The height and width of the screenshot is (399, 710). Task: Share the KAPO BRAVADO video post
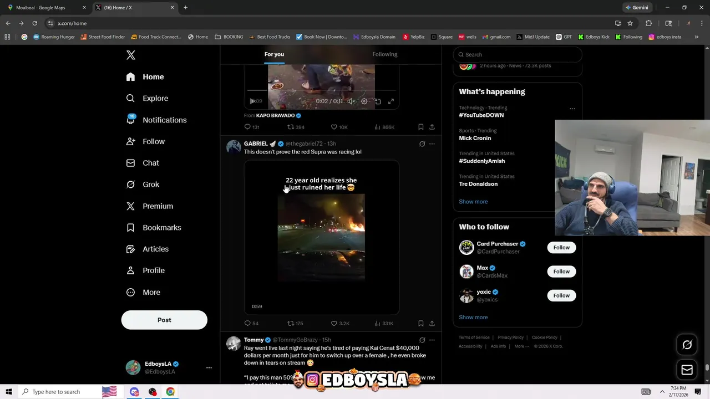click(432, 127)
